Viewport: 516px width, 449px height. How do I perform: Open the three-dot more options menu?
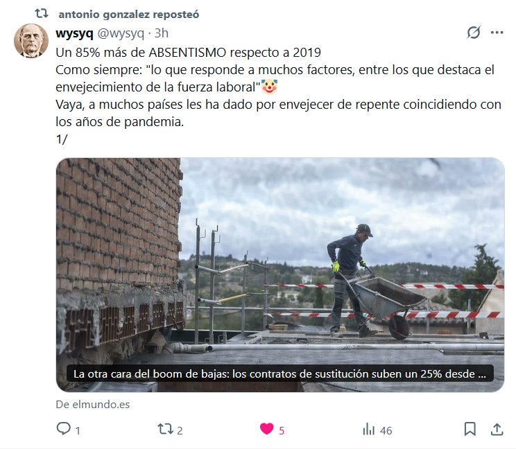497,33
